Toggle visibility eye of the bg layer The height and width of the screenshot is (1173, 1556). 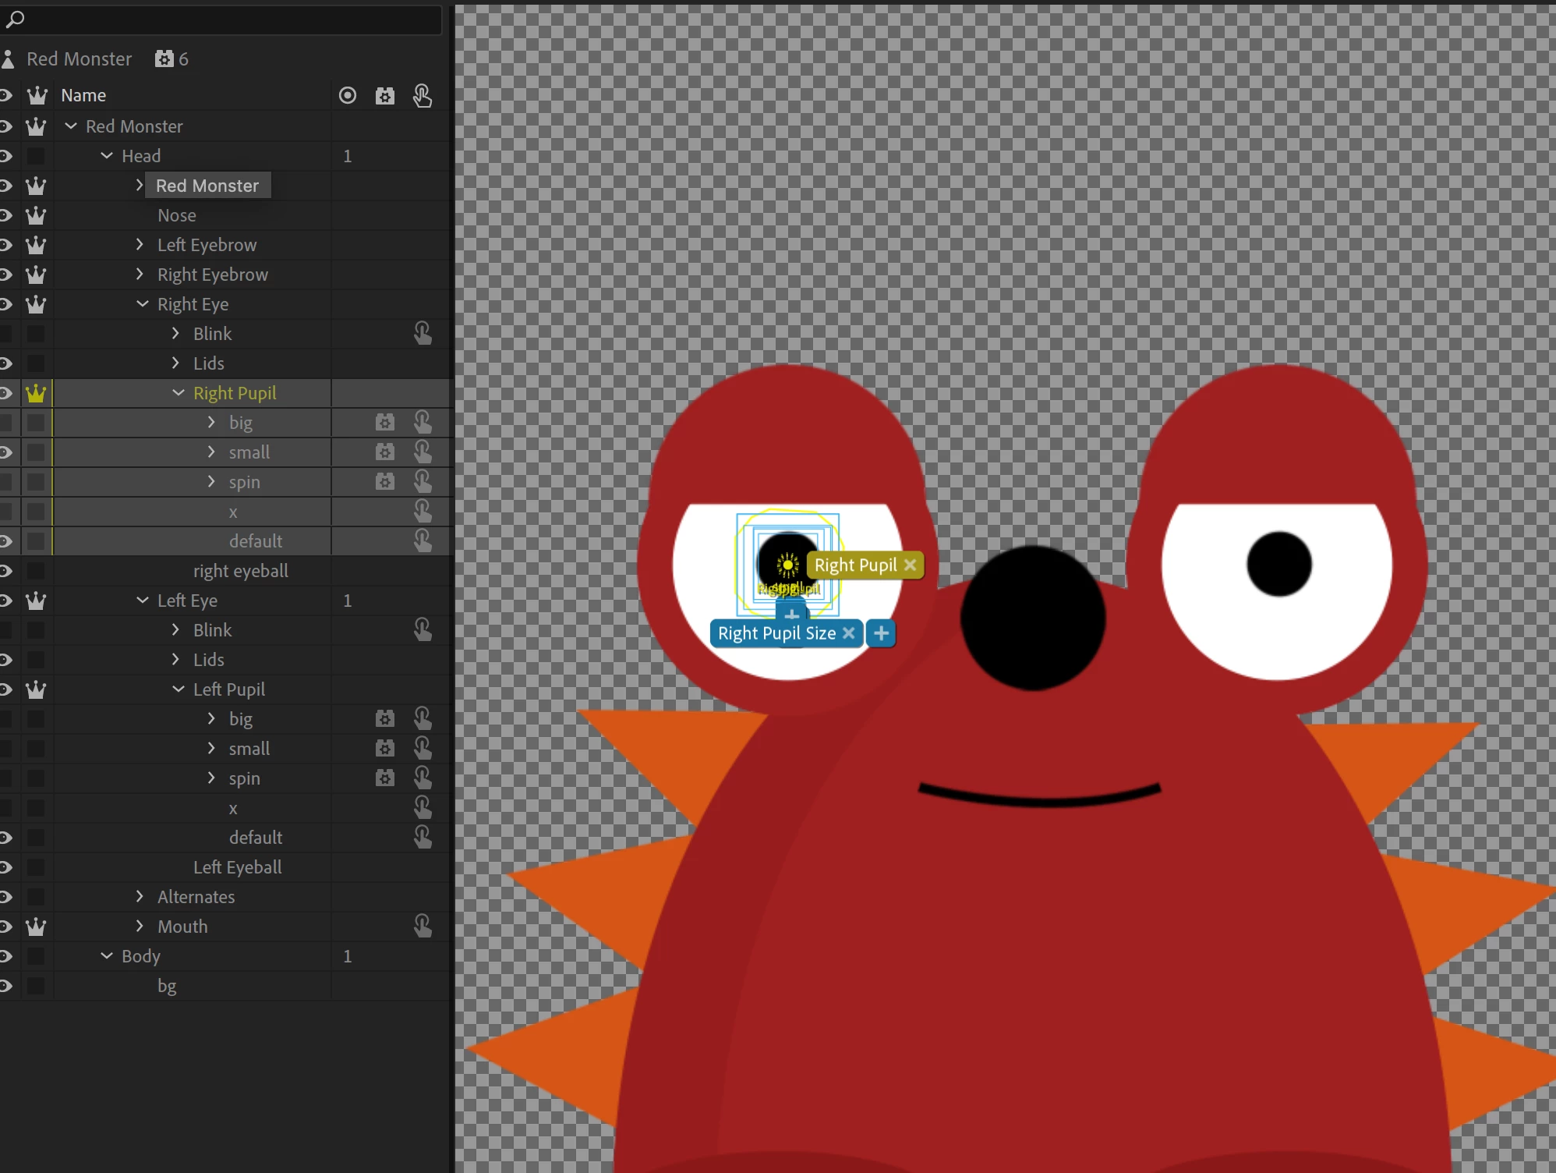coord(6,986)
